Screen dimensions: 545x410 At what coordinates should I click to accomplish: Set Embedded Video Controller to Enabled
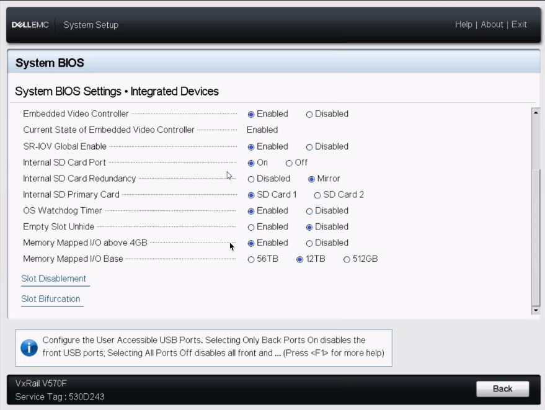pos(251,114)
